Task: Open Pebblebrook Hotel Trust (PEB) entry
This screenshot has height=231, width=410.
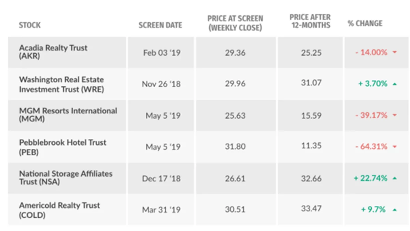Action: (x=63, y=147)
